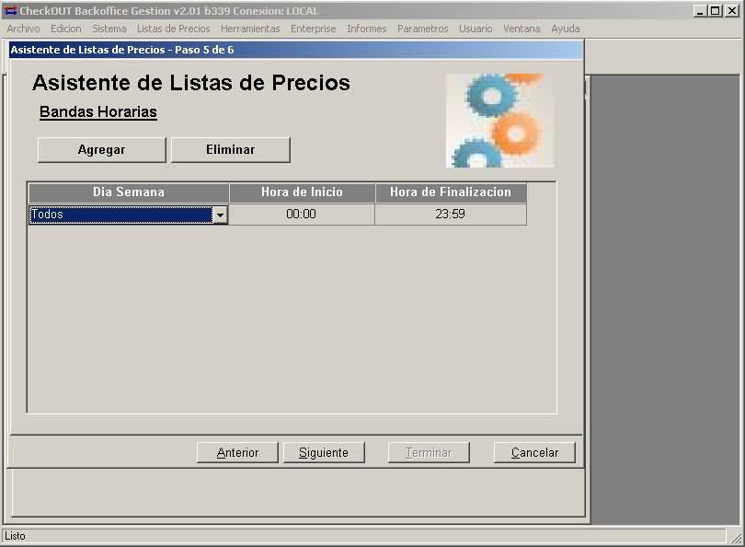Click the Listo status bar text
This screenshot has width=745, height=547.
click(15, 536)
